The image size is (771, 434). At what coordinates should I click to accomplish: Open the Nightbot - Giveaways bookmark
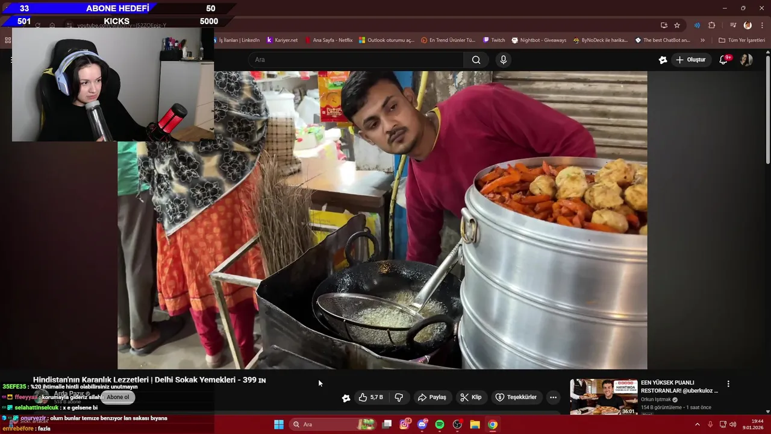(x=538, y=40)
